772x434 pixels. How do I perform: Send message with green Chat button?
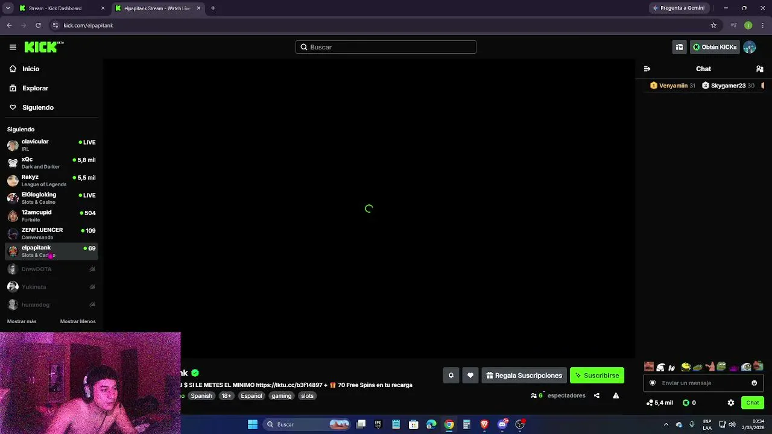(753, 403)
